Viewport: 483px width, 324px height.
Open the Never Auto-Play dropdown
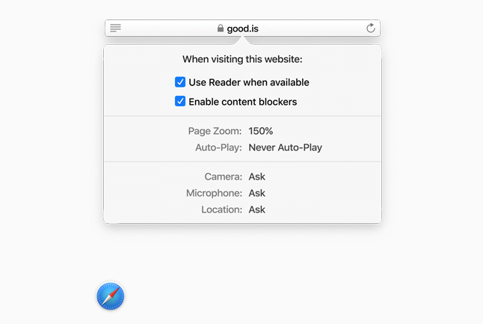point(286,147)
